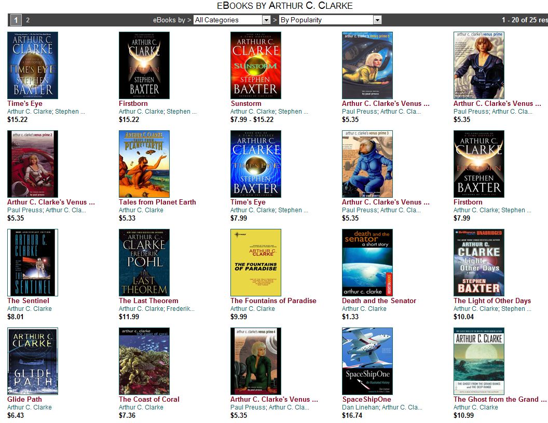Open the SpaceShipOne book cover
Screen dimensions: 548x423
(367, 361)
